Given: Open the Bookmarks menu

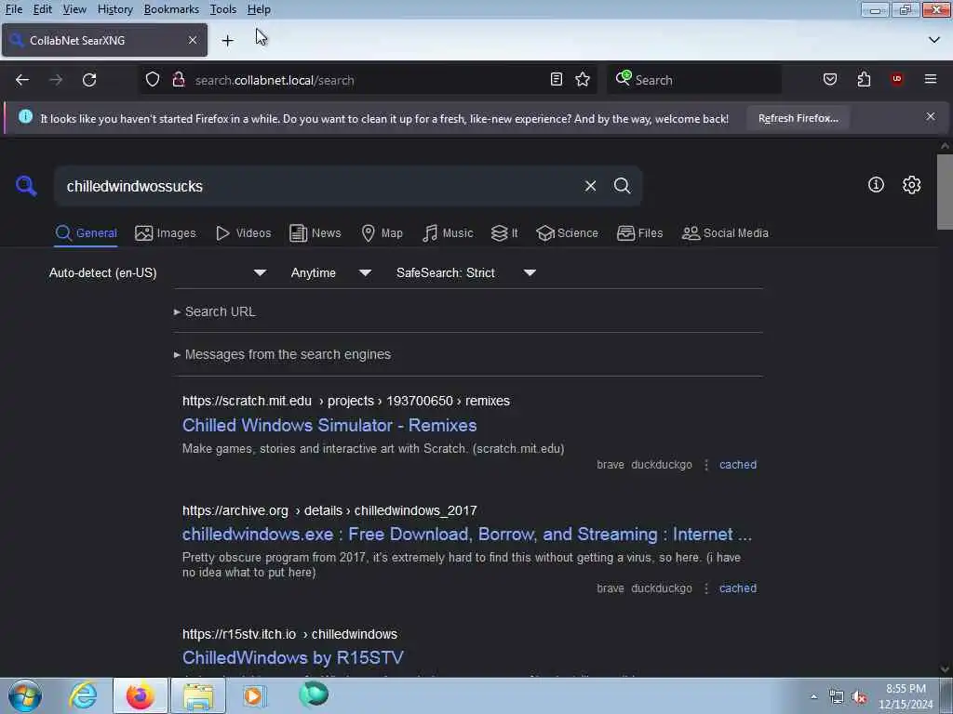Looking at the screenshot, I should pyautogui.click(x=171, y=9).
